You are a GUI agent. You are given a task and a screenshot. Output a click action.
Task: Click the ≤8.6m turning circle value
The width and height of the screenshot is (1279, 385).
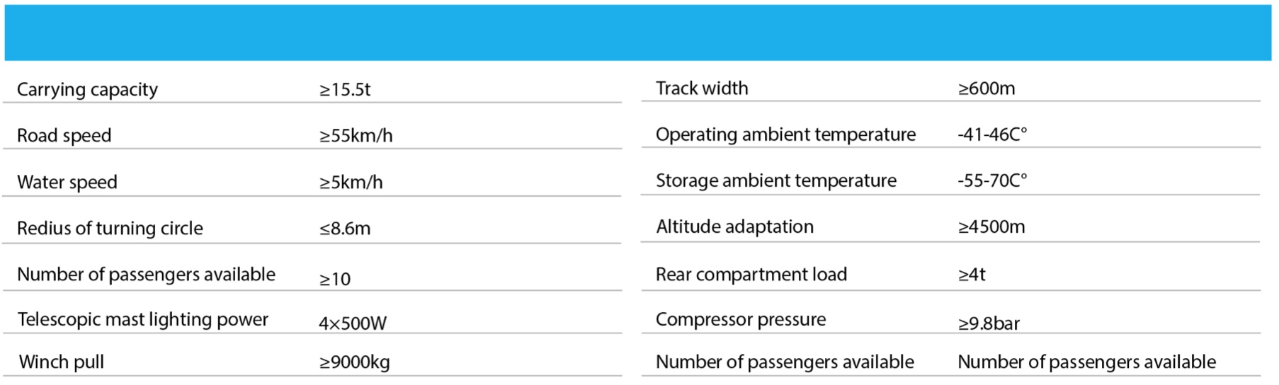(345, 229)
